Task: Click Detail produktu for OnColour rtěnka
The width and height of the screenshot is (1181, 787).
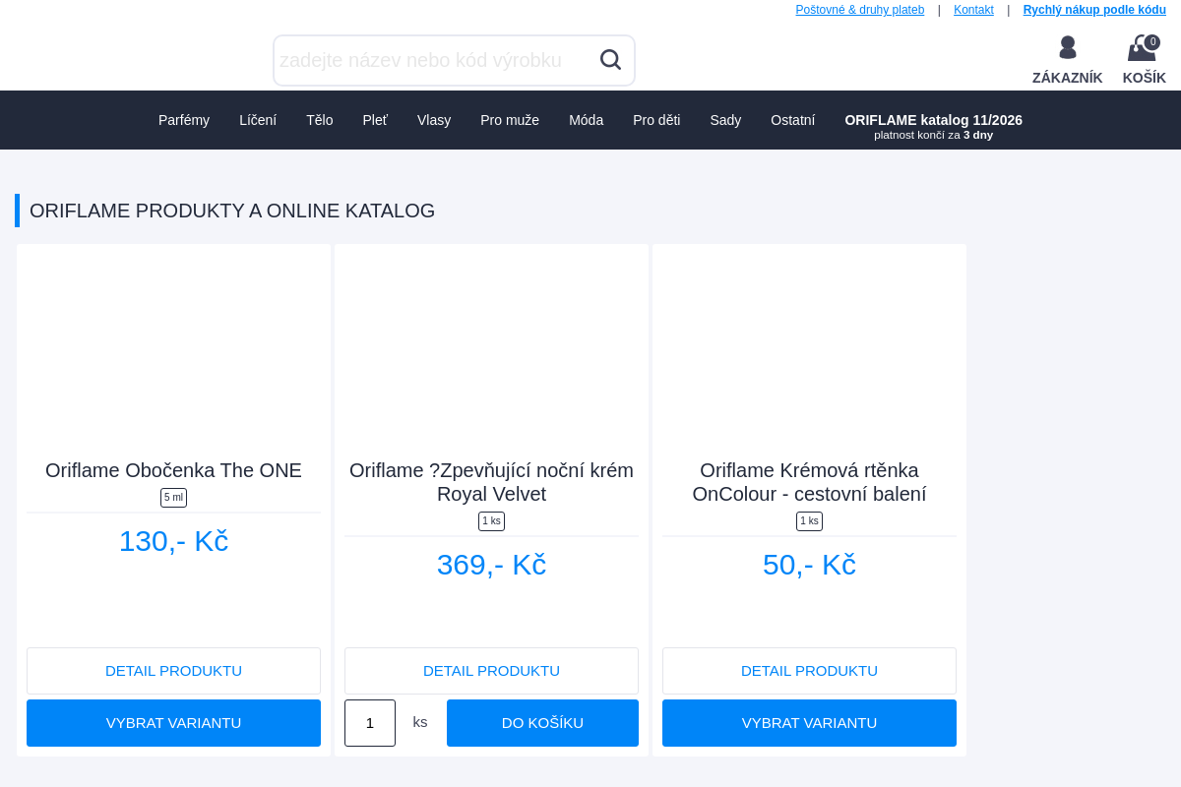Action: [x=809, y=671]
